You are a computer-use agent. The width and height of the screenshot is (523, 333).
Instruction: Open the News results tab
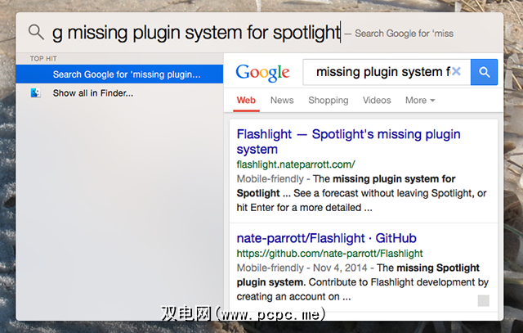point(282,101)
